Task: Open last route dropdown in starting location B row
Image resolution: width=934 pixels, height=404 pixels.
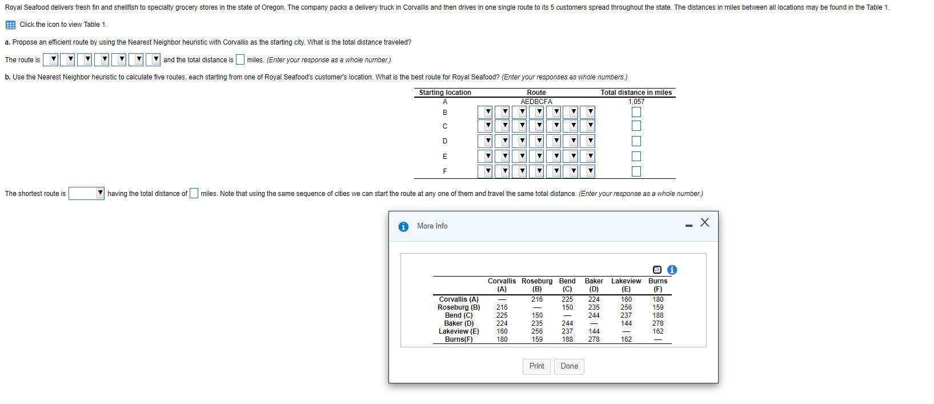Action: pyautogui.click(x=588, y=112)
